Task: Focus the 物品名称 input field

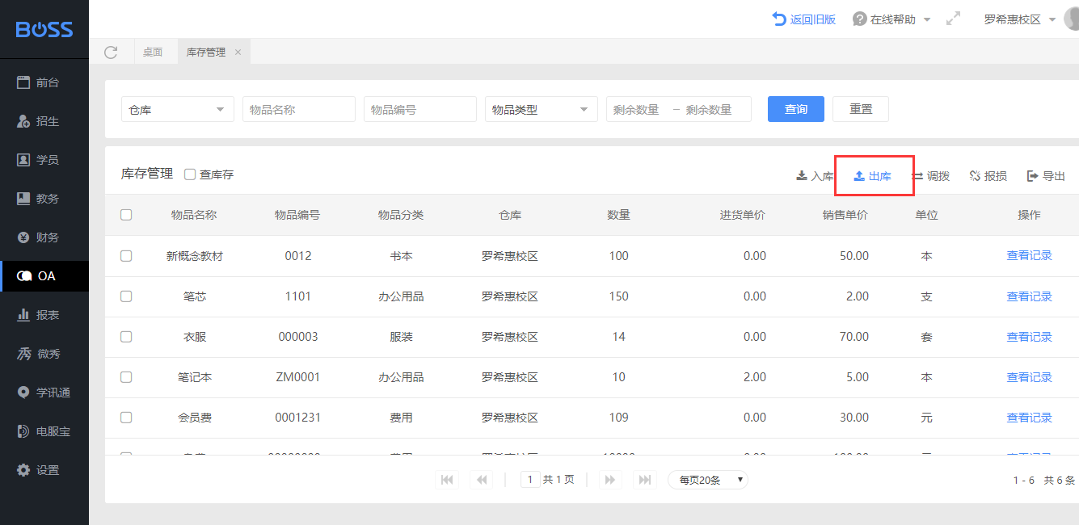Action: 299,109
